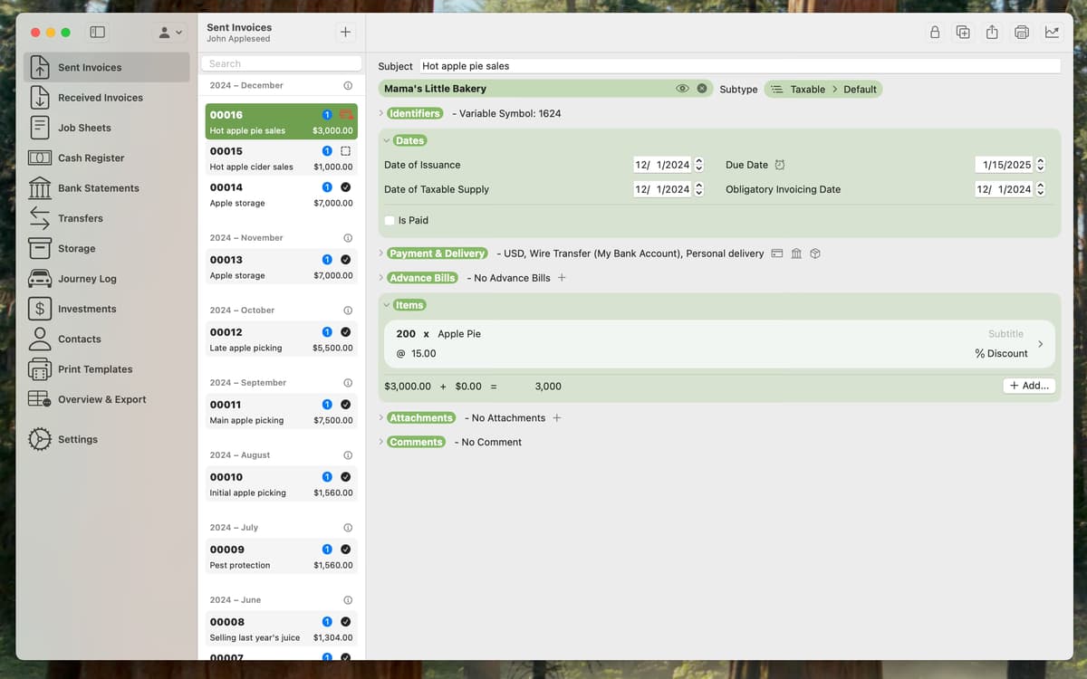Image resolution: width=1087 pixels, height=679 pixels.
Task: Toggle the eye icon beside Mama's Little Bakery
Action: (x=682, y=89)
